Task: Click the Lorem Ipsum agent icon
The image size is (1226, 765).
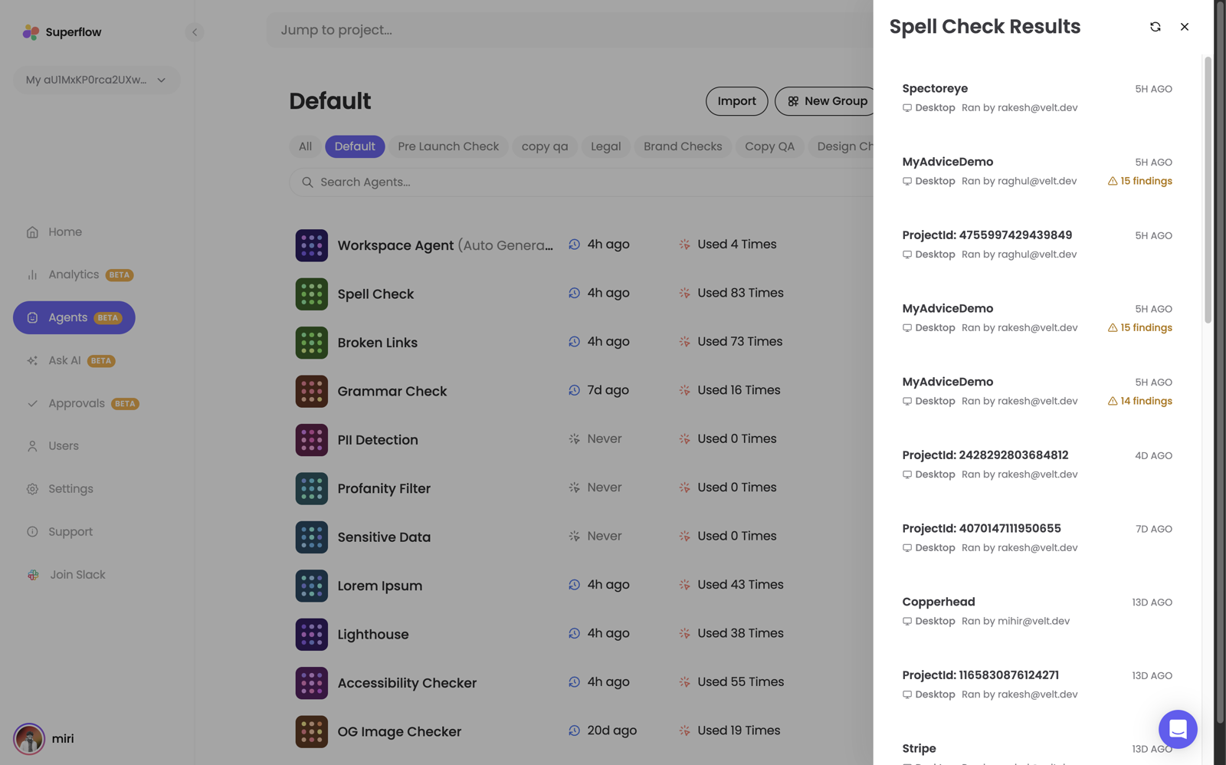Action: click(x=312, y=586)
